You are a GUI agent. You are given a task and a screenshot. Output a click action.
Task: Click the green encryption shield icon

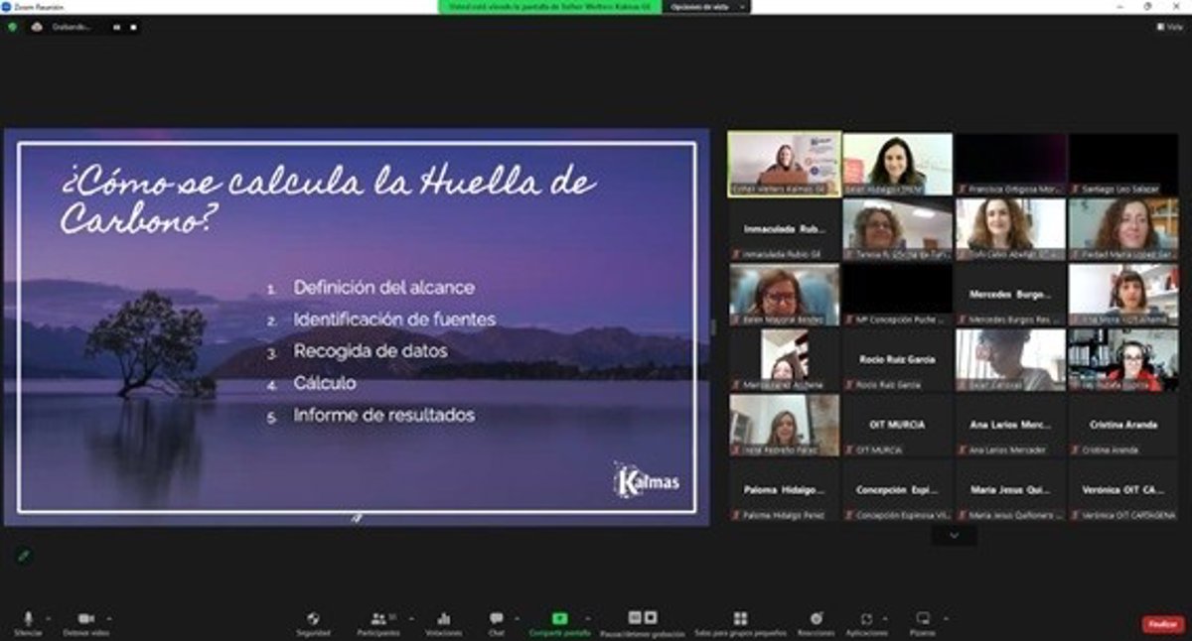coord(12,27)
